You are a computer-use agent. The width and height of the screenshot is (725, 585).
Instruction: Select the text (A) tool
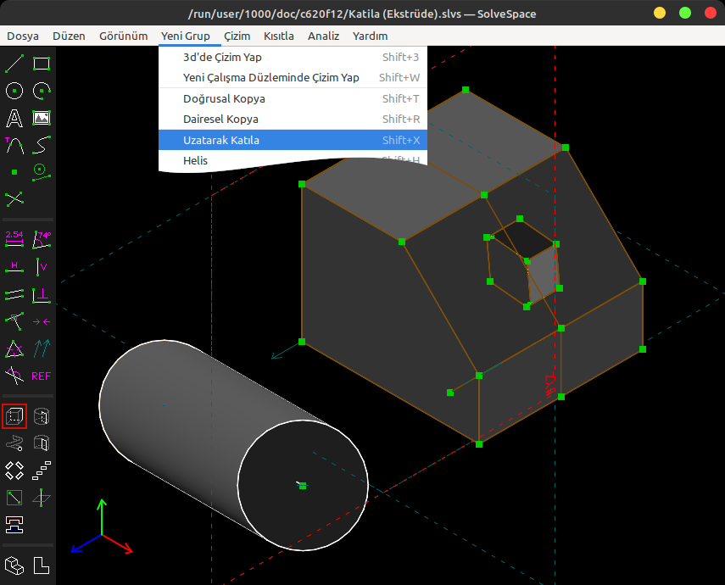(14, 118)
